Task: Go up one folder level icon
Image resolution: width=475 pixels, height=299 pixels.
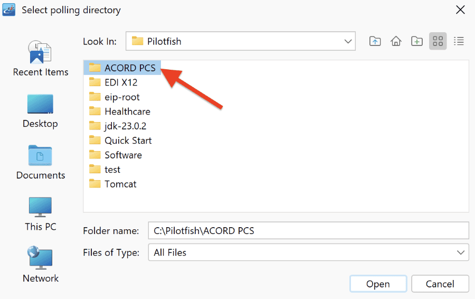Action: click(x=375, y=41)
